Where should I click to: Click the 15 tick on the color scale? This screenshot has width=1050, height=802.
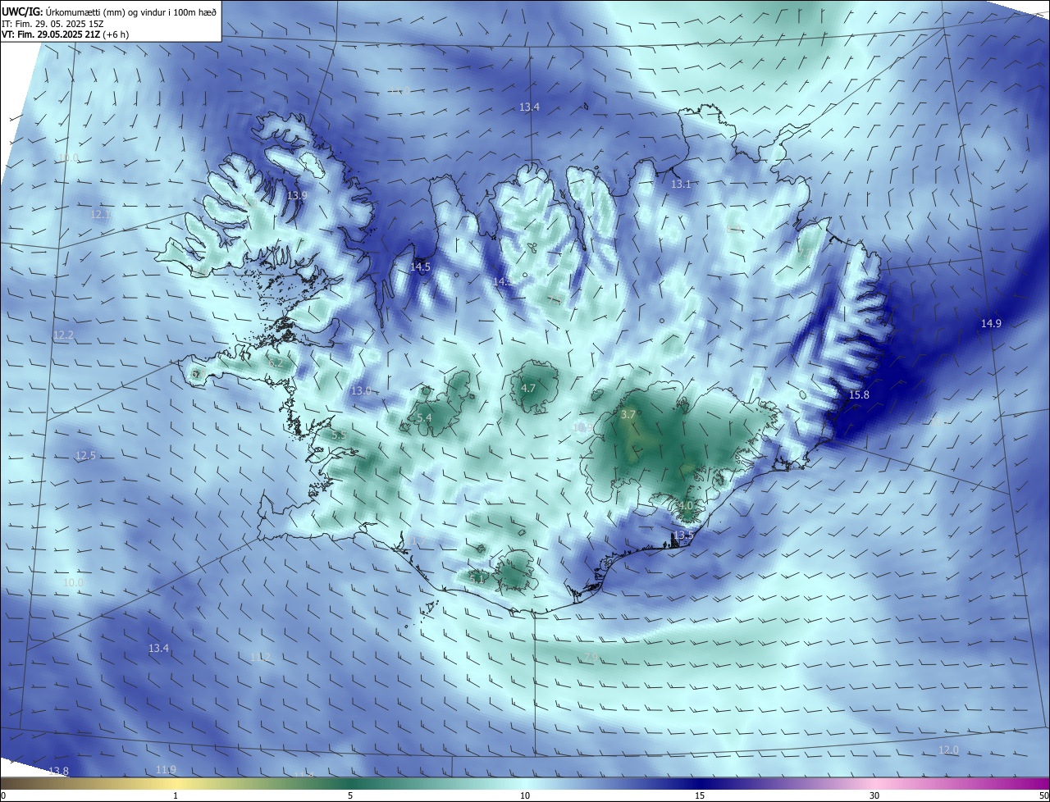(700, 795)
